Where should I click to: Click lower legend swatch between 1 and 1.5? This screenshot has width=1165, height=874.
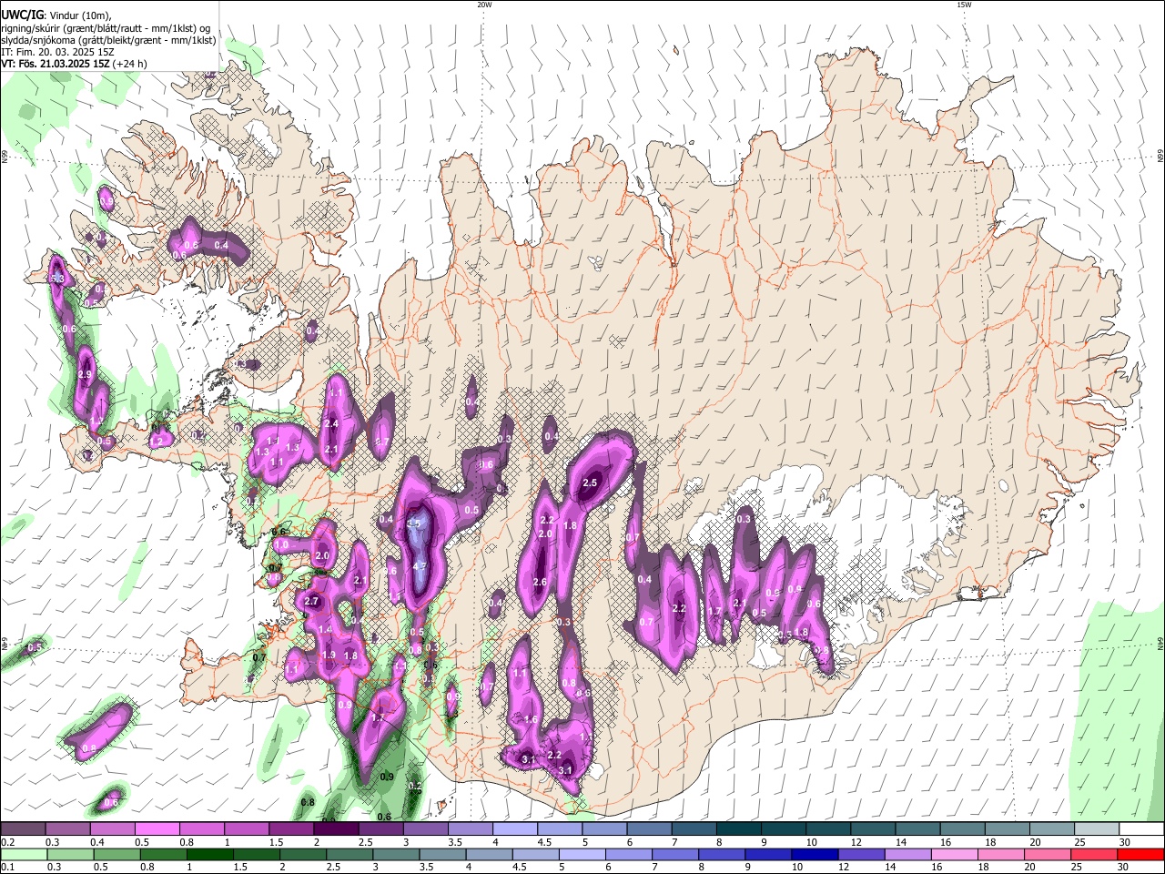[209, 854]
